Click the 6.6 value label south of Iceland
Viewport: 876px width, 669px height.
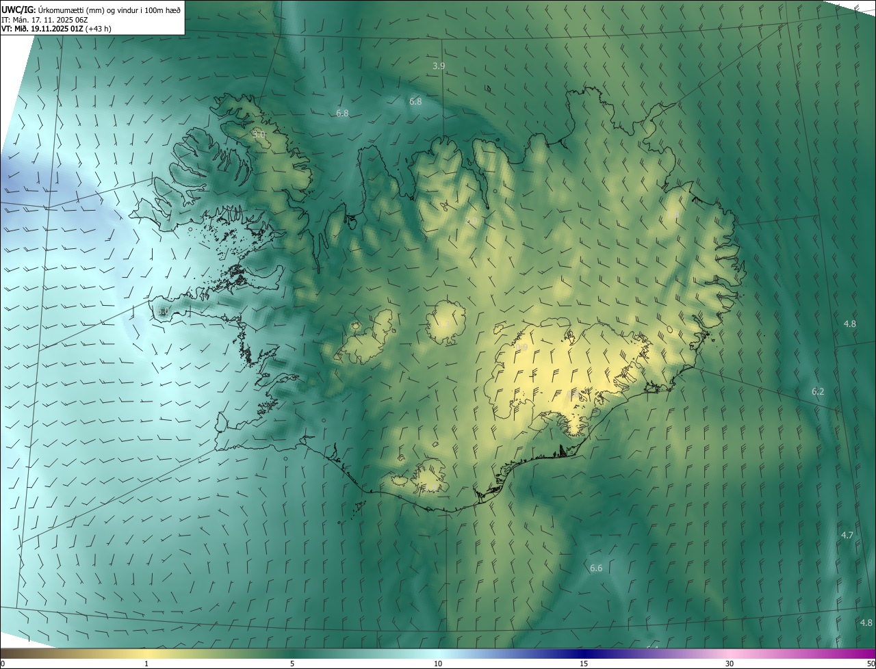596,568
